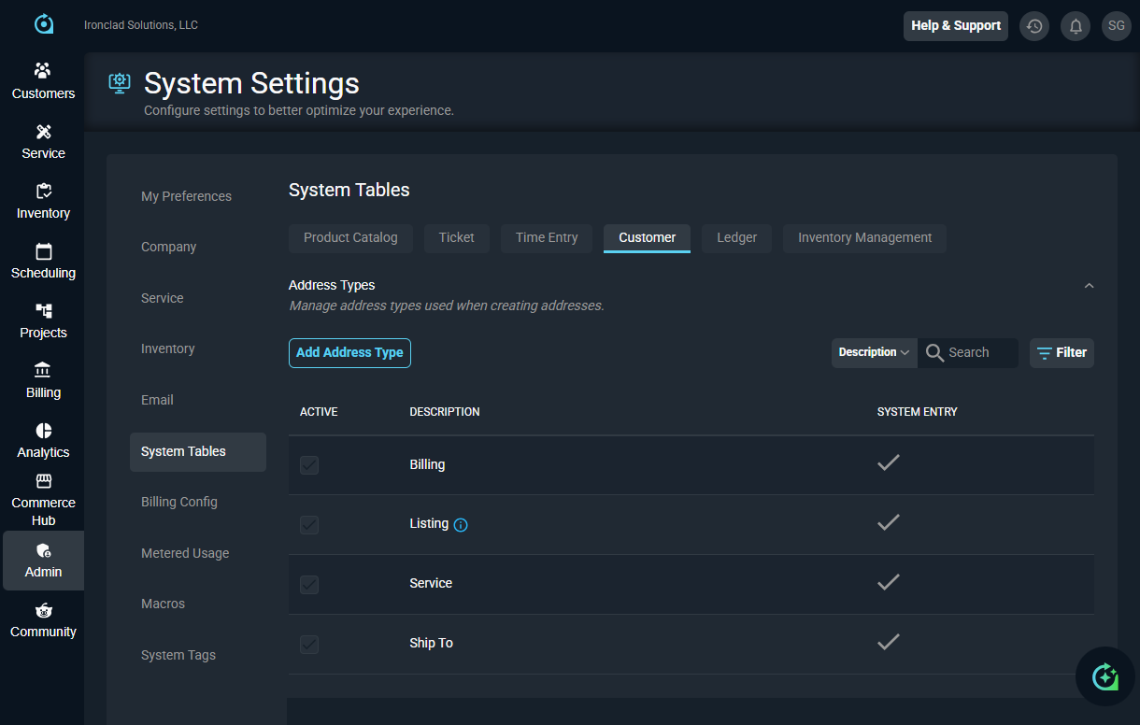The width and height of the screenshot is (1140, 725).
Task: Open the SG user profile avatar
Action: [x=1117, y=26]
